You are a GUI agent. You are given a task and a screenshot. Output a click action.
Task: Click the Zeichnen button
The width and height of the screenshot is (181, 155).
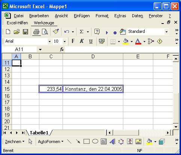click(x=15, y=142)
